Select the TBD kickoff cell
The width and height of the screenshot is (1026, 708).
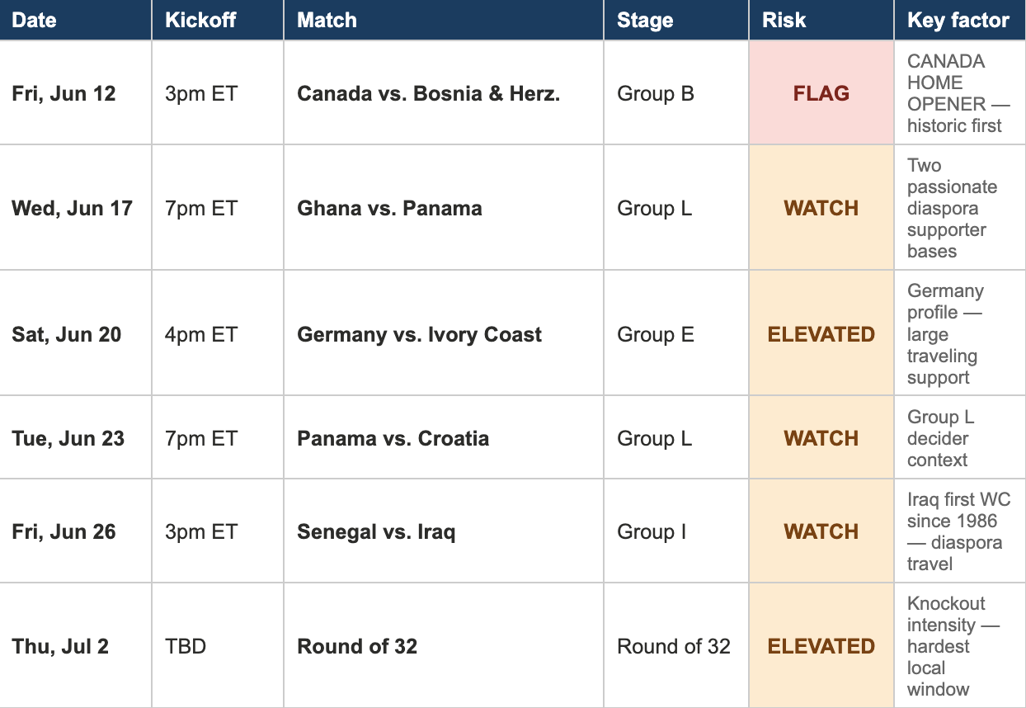tap(218, 646)
